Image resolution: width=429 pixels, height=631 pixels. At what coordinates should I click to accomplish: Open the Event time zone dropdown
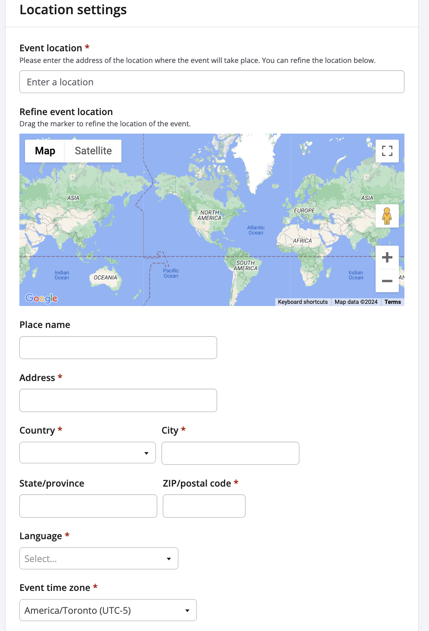(108, 610)
